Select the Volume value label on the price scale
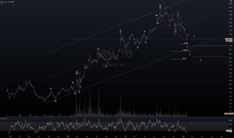The height and width of the screenshot is (138, 234). click(x=229, y=114)
